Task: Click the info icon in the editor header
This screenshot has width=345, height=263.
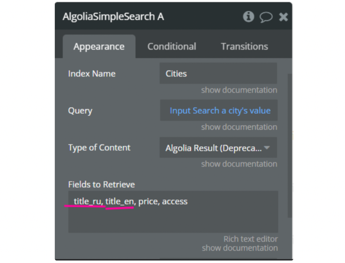Action: coord(249,17)
